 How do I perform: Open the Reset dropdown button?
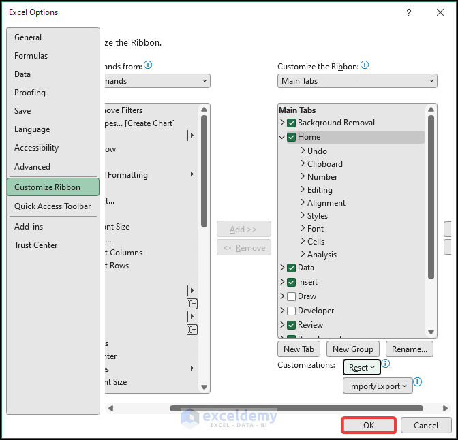pos(361,368)
